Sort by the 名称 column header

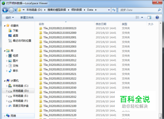coord(41,24)
